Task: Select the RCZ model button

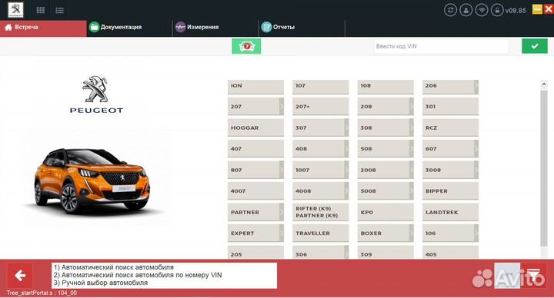Action: [450, 127]
